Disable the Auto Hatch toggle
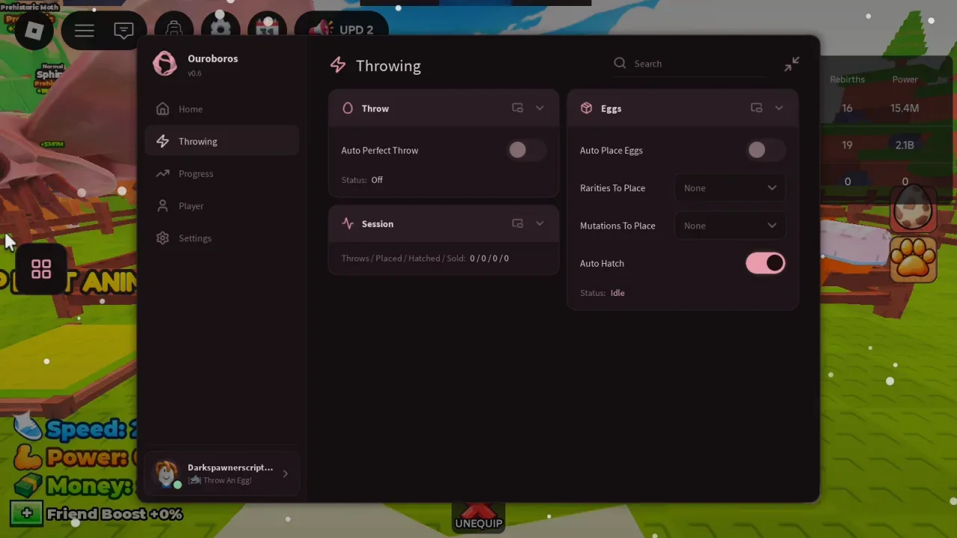Screen dimensions: 957x538 pyautogui.click(x=766, y=263)
